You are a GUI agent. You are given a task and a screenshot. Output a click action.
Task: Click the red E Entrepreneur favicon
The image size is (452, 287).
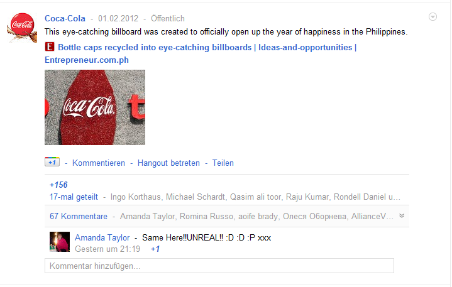click(x=50, y=46)
